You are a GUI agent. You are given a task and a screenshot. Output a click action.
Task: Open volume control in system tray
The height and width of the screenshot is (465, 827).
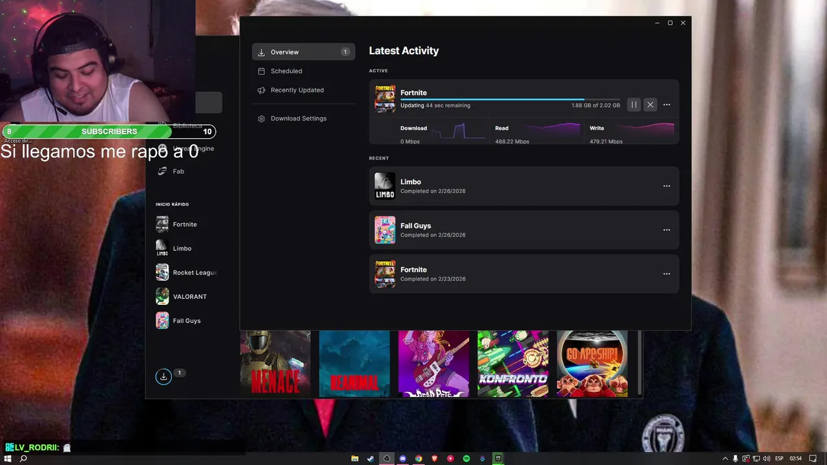coord(767,459)
